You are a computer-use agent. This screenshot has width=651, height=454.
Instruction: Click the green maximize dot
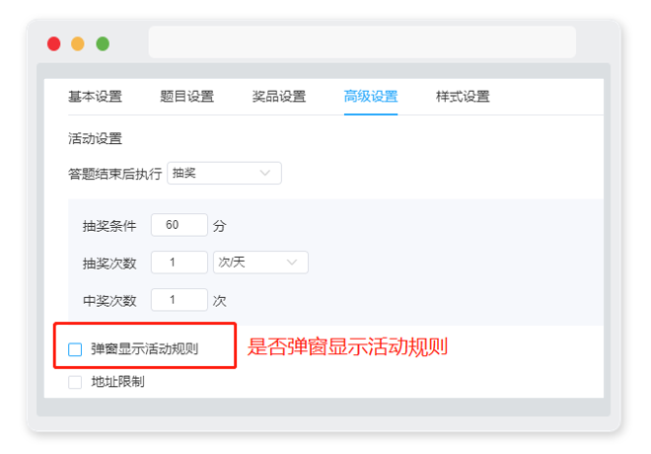103,43
